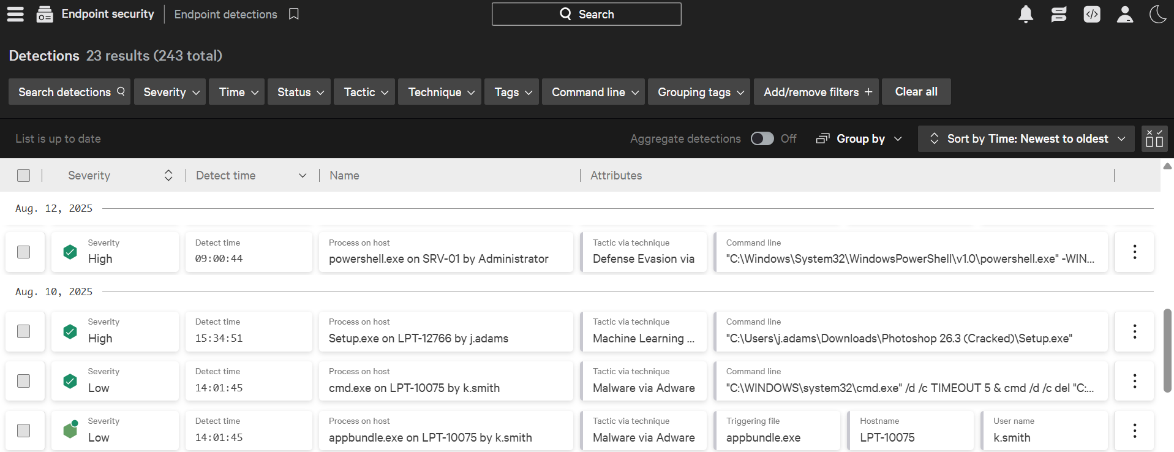Open the code developer tools icon
Image resolution: width=1174 pixels, height=452 pixels.
[x=1091, y=14]
